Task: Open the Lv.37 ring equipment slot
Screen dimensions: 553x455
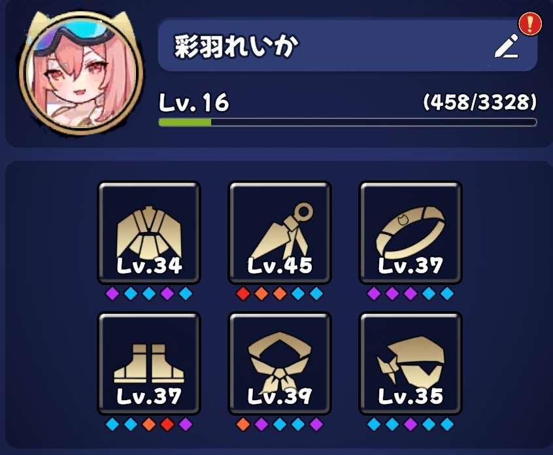Action: (410, 233)
